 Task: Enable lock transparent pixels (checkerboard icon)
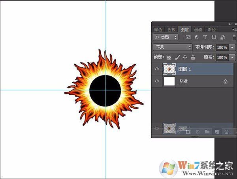(x=169, y=57)
